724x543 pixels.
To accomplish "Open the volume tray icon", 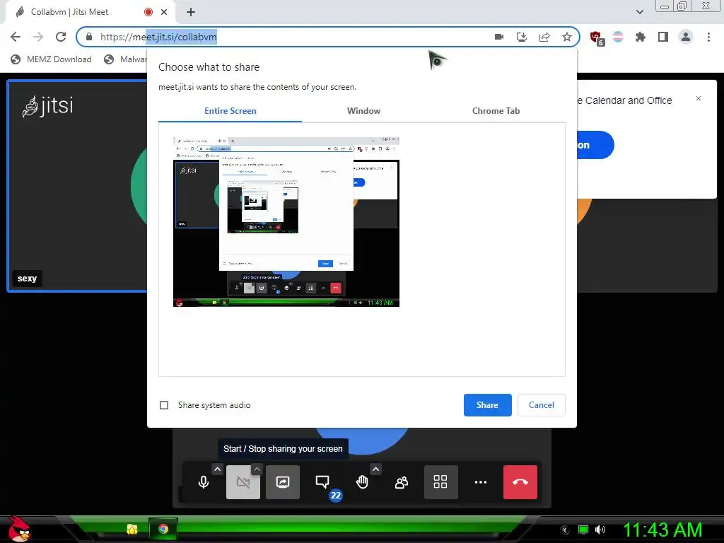I will (600, 530).
